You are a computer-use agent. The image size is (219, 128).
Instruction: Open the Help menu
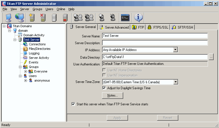pos(71,9)
